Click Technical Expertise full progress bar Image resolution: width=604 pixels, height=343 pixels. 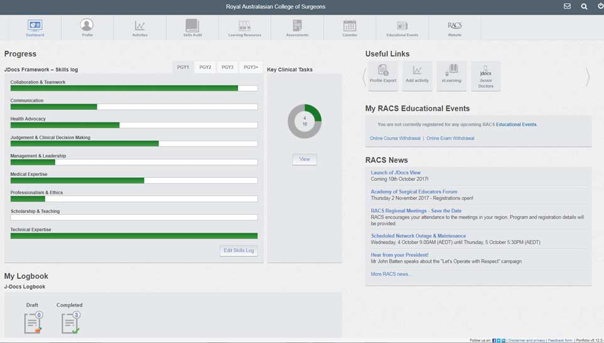tap(134, 236)
